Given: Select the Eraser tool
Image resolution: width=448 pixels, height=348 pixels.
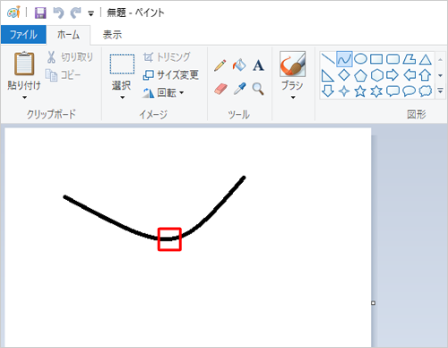Looking at the screenshot, I should pyautogui.click(x=220, y=89).
